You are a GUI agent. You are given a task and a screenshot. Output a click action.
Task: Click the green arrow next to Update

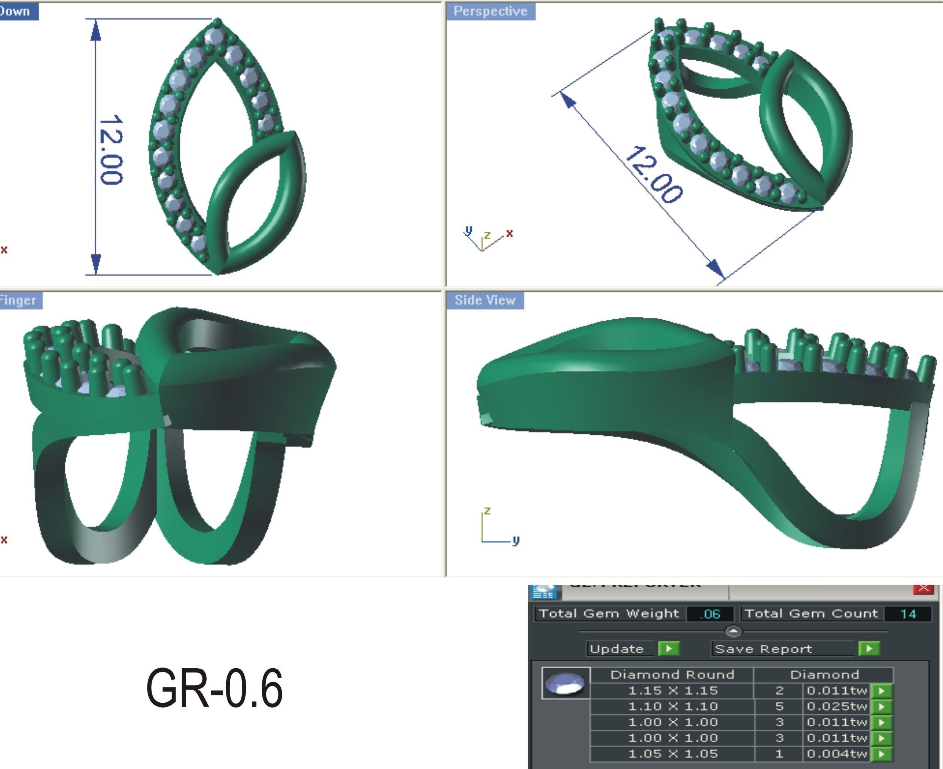[669, 648]
